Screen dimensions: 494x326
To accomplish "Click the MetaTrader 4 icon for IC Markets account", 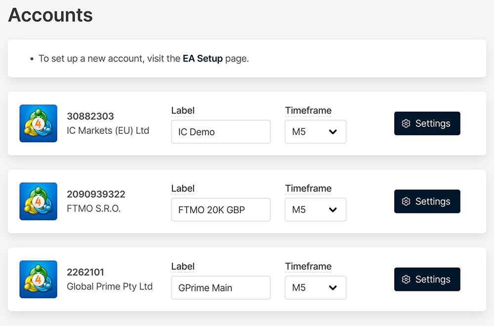I will coord(39,123).
